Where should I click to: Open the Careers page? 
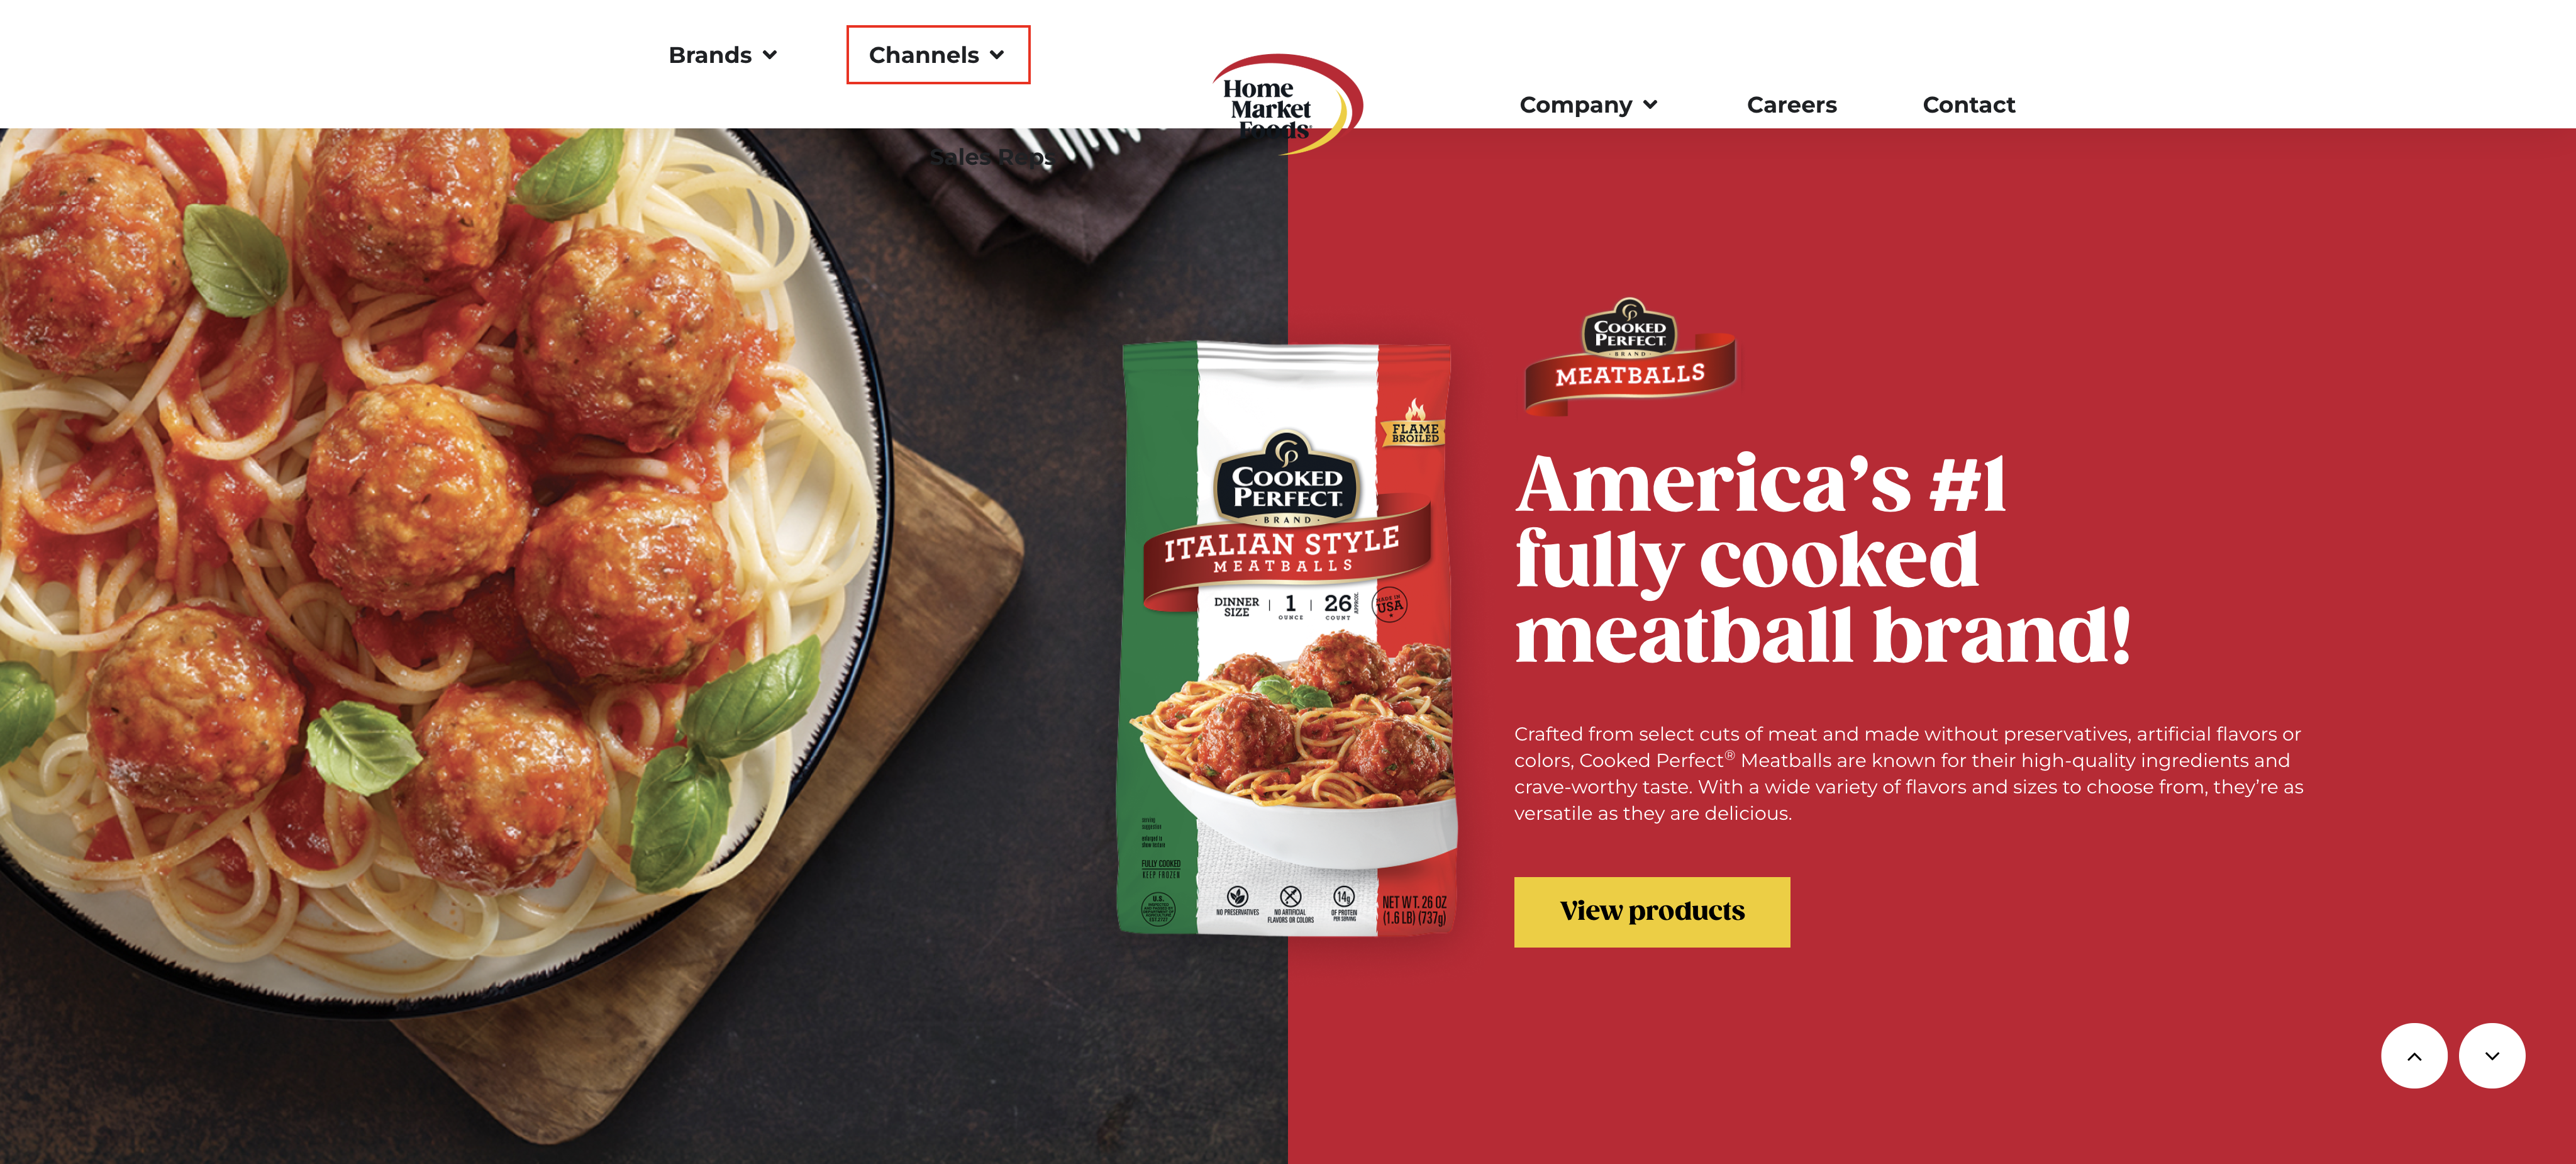[1791, 105]
